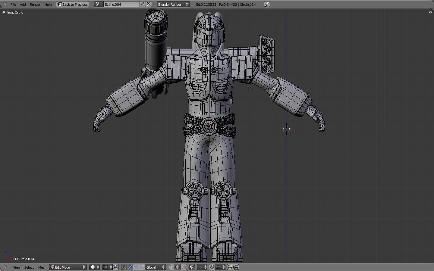Select the rotate manipulator arc icon
The width and height of the screenshot is (434, 271).
pos(136,267)
